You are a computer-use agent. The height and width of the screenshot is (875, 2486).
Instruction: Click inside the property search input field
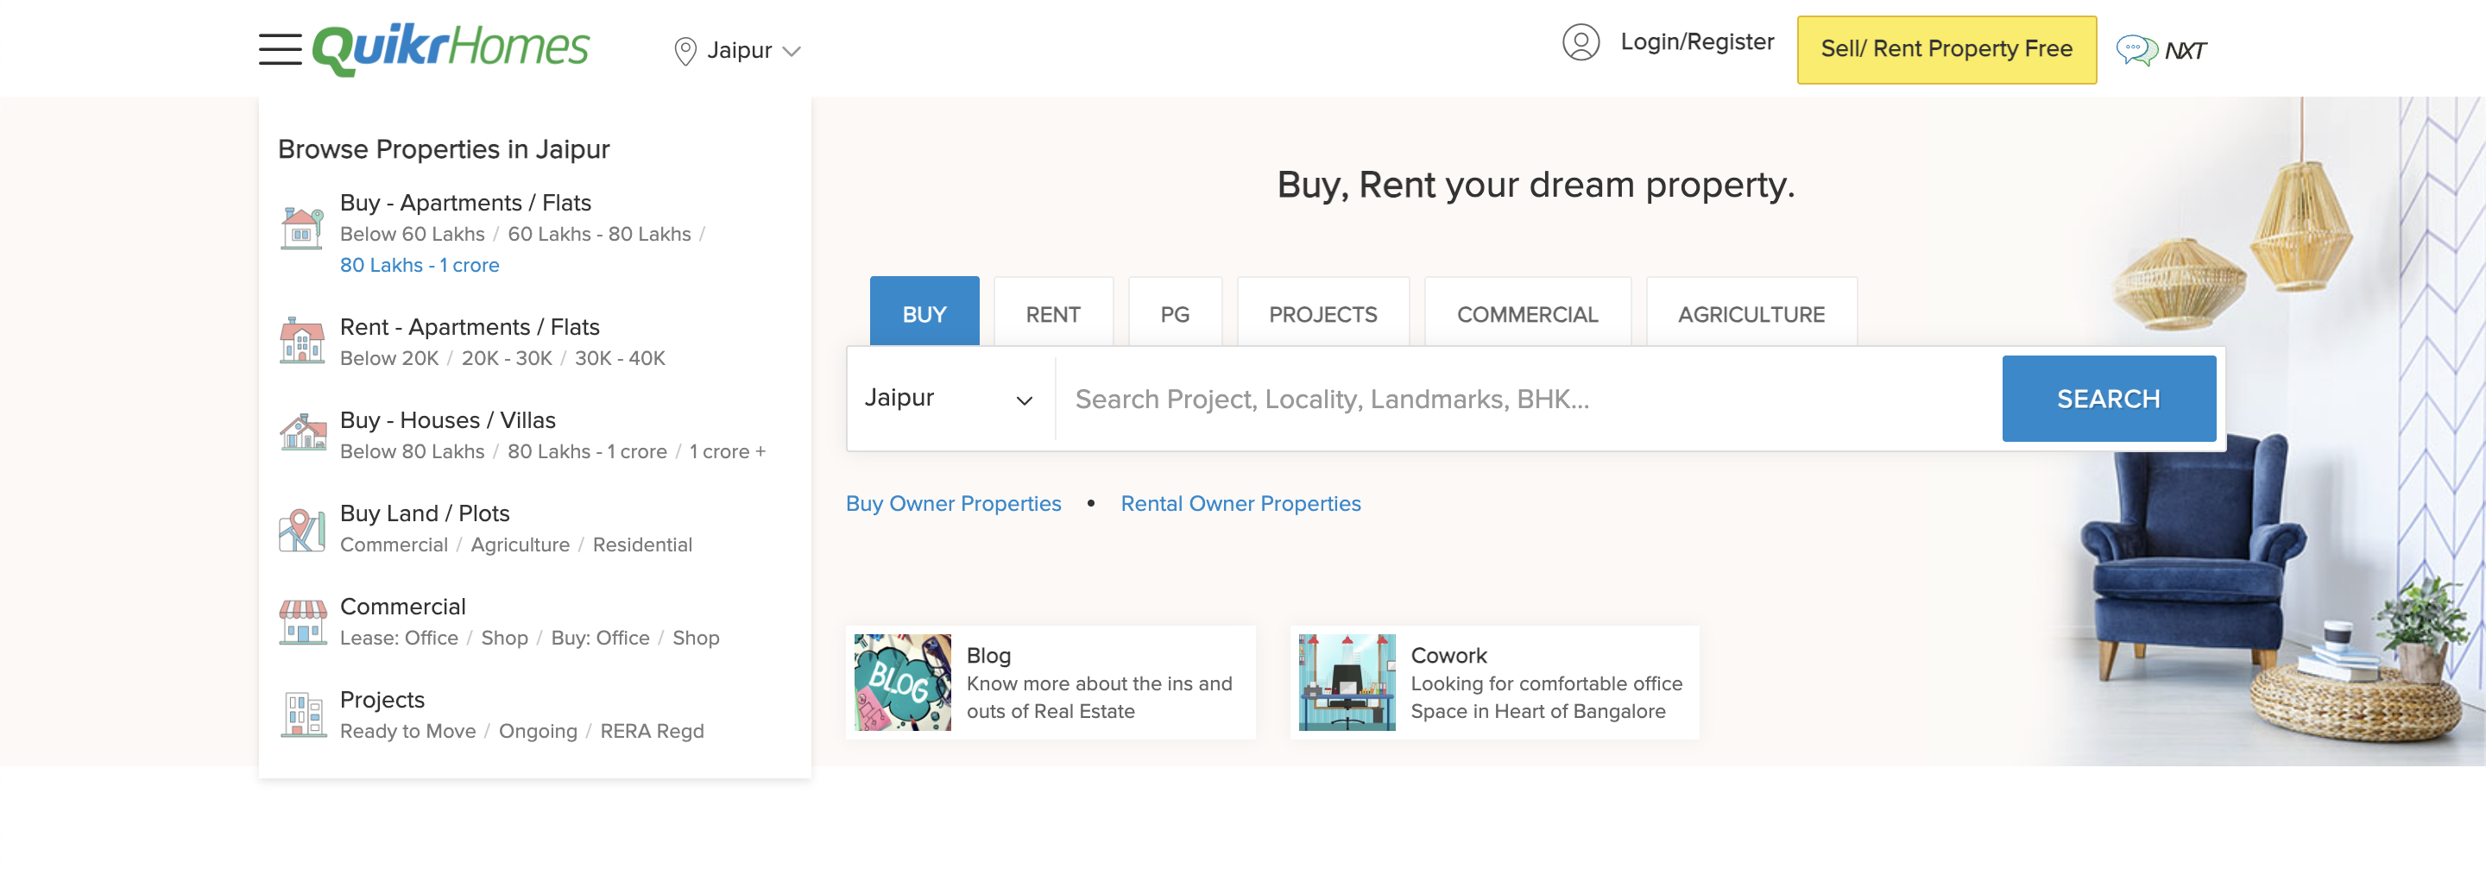1351,398
